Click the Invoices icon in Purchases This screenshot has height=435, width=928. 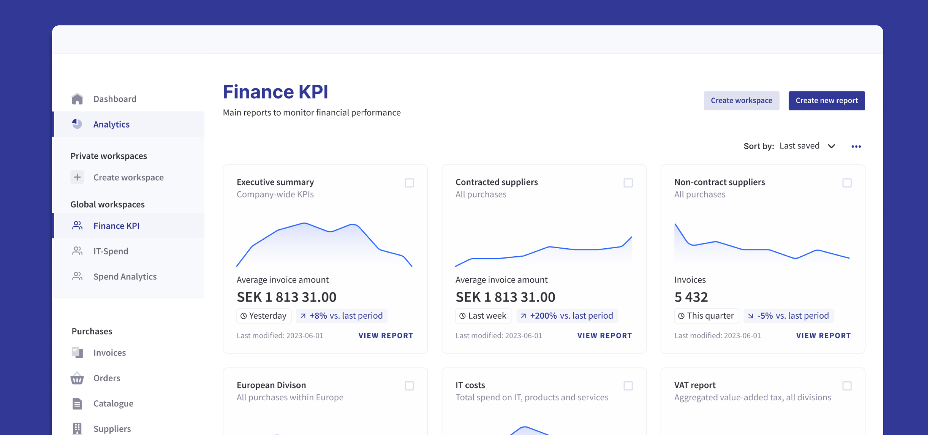77,352
